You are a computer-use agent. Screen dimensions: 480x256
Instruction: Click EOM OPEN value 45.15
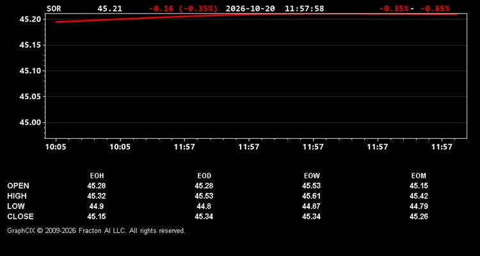point(419,186)
